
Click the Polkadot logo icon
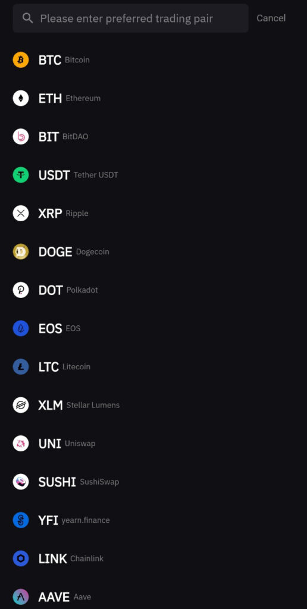21,290
